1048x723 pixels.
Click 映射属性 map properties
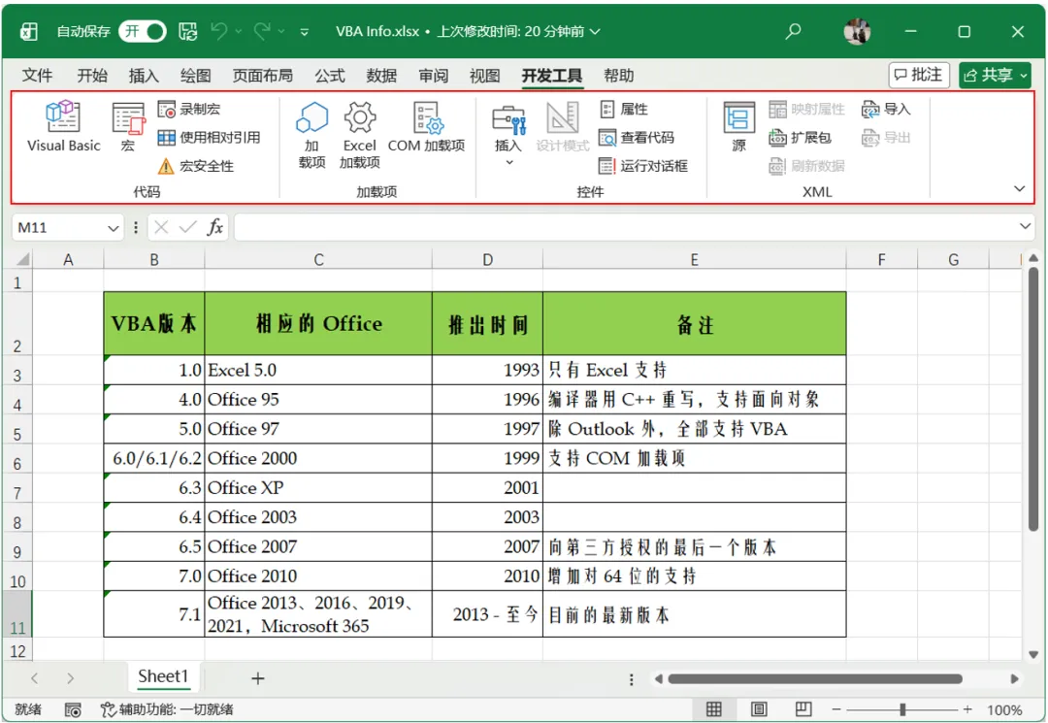[x=806, y=109]
